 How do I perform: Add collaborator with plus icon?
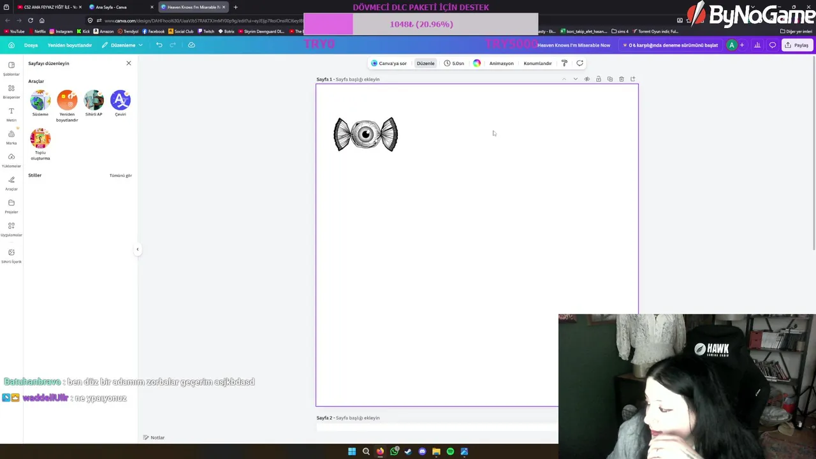742,45
